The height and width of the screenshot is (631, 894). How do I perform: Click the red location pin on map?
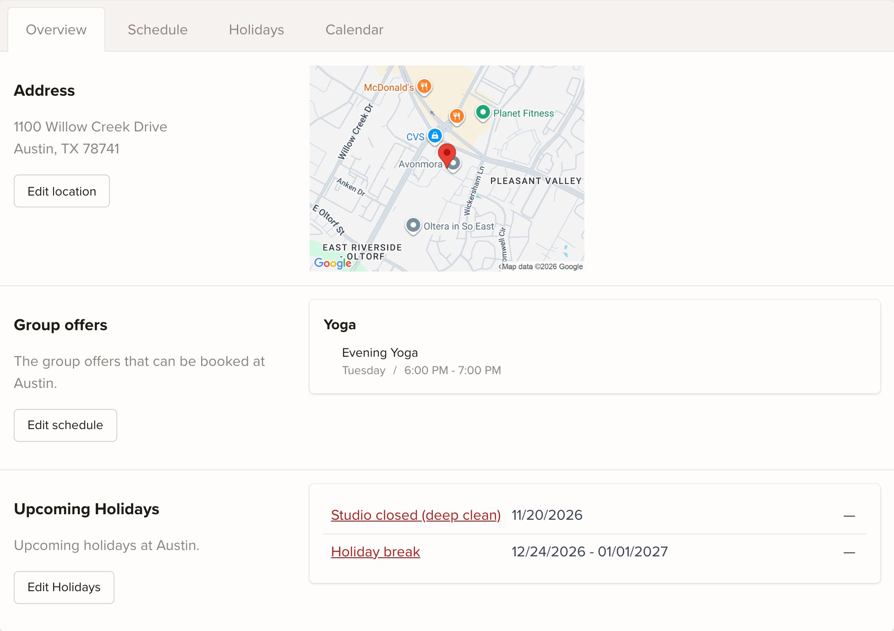(x=447, y=155)
